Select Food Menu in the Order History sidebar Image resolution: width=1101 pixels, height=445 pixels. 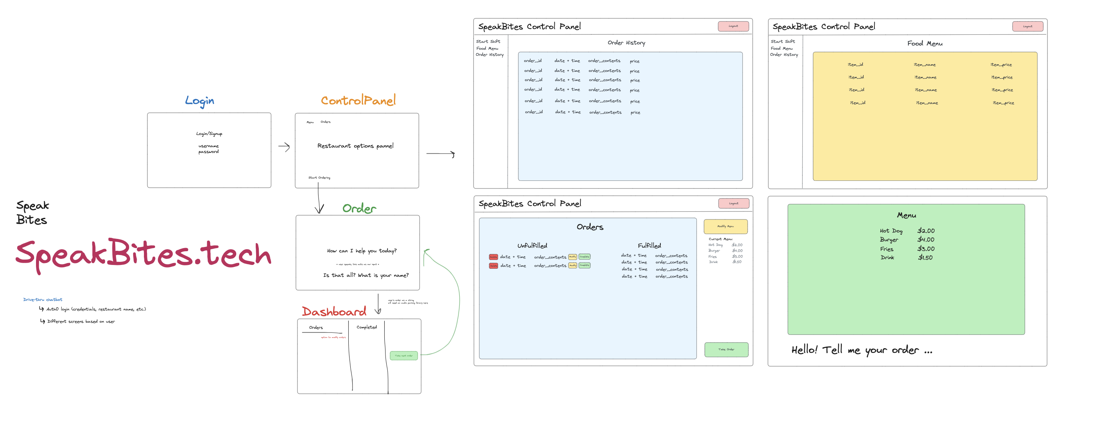point(487,48)
